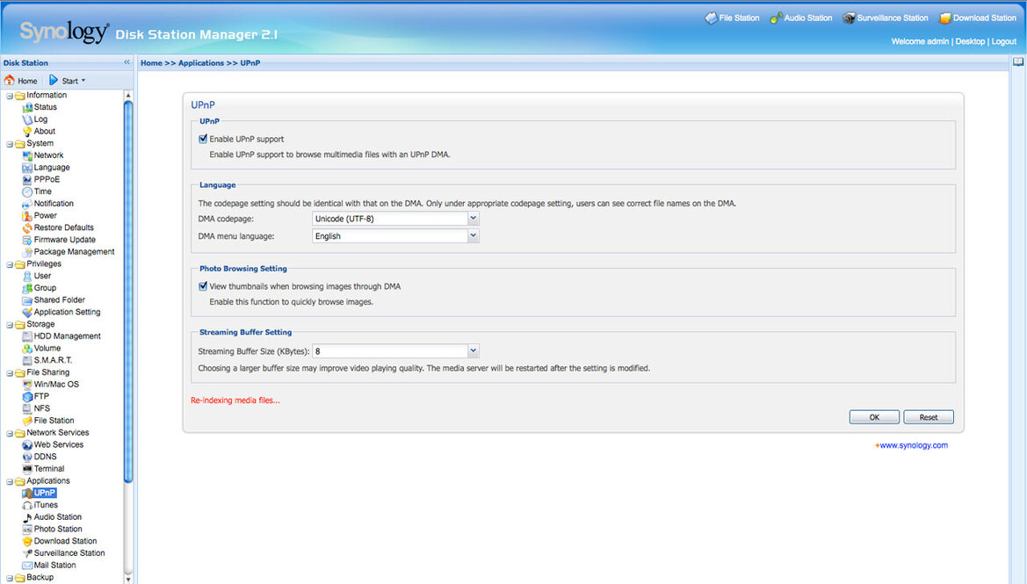Open HDD Management in the tree
This screenshot has height=584, width=1027.
tap(67, 336)
